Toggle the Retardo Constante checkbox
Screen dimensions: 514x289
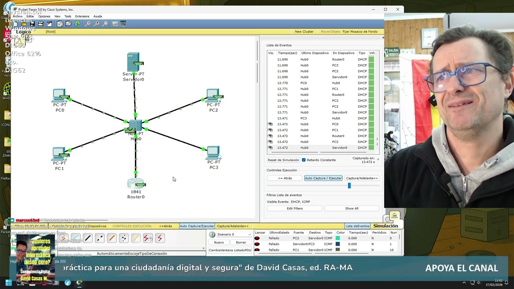coord(304,160)
